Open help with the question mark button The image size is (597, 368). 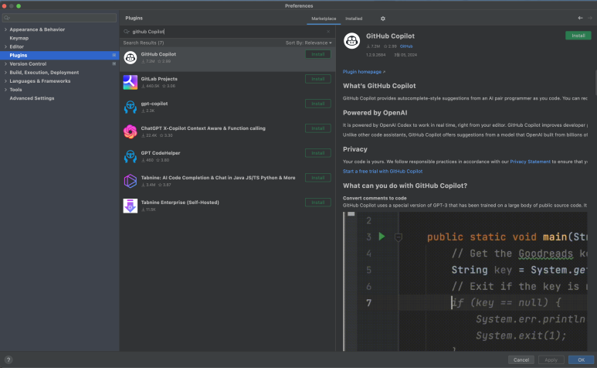[8, 359]
